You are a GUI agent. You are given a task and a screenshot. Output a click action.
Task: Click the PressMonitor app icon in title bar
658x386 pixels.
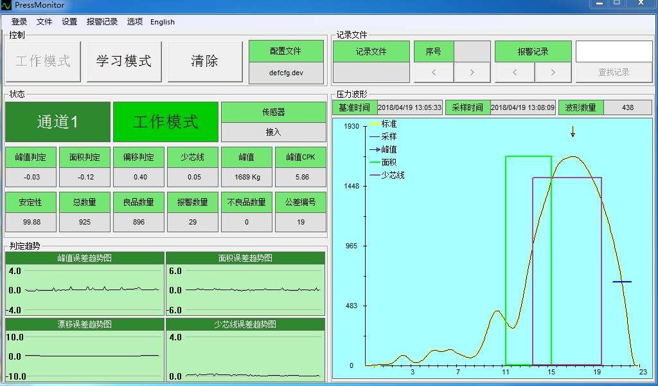tap(7, 5)
